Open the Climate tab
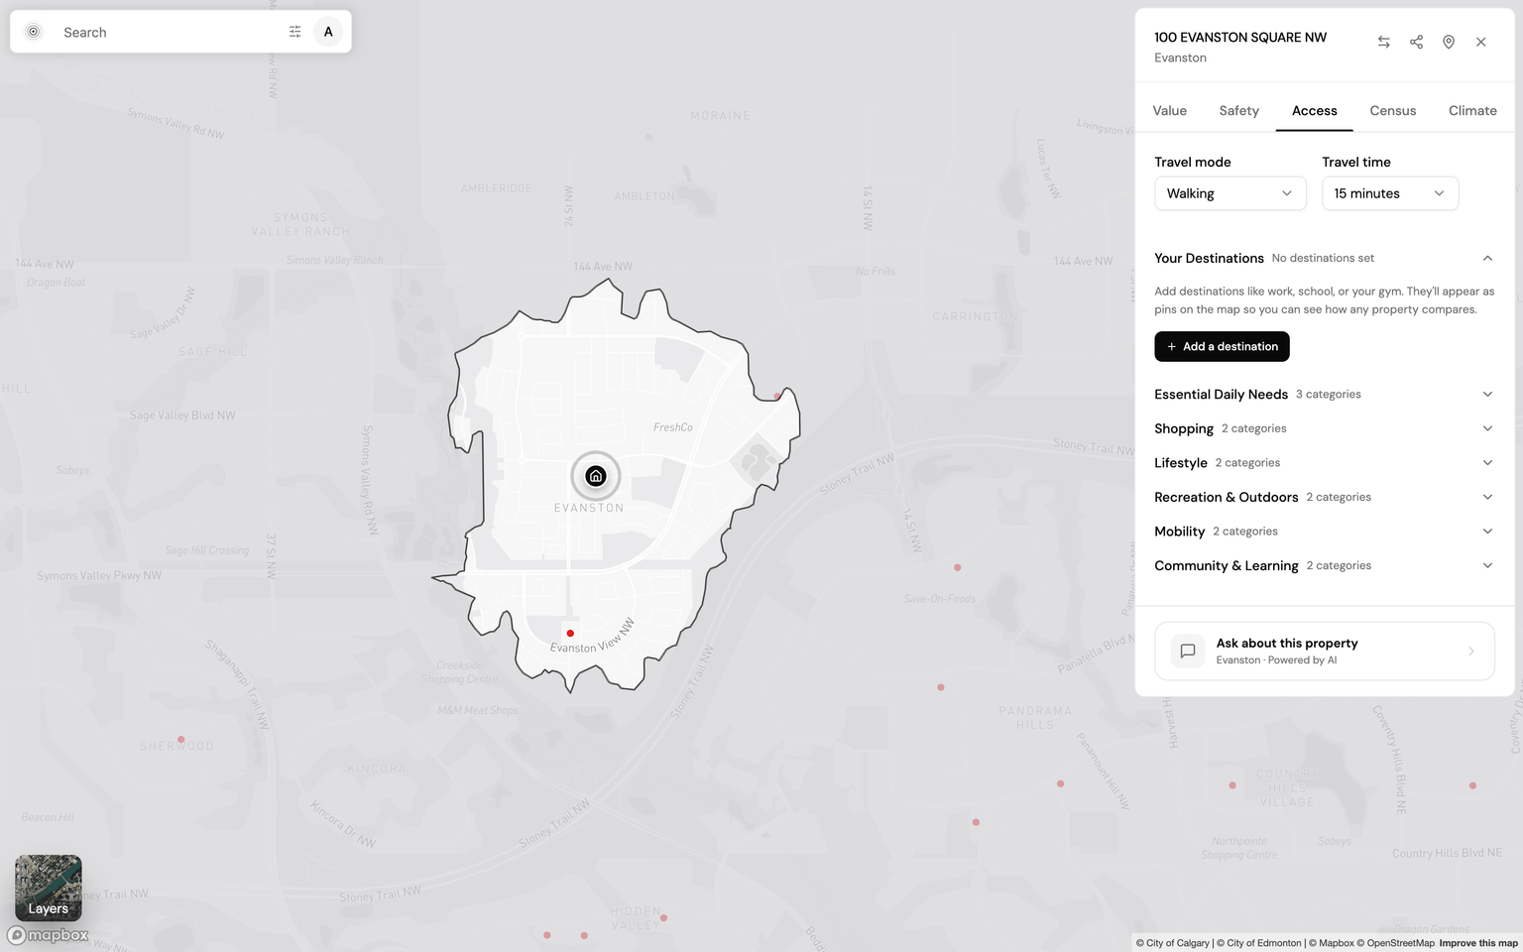 [1472, 110]
